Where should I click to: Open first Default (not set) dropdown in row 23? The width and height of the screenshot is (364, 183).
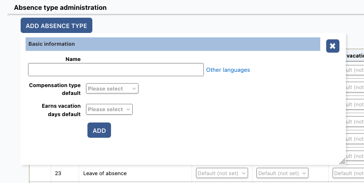(222, 173)
